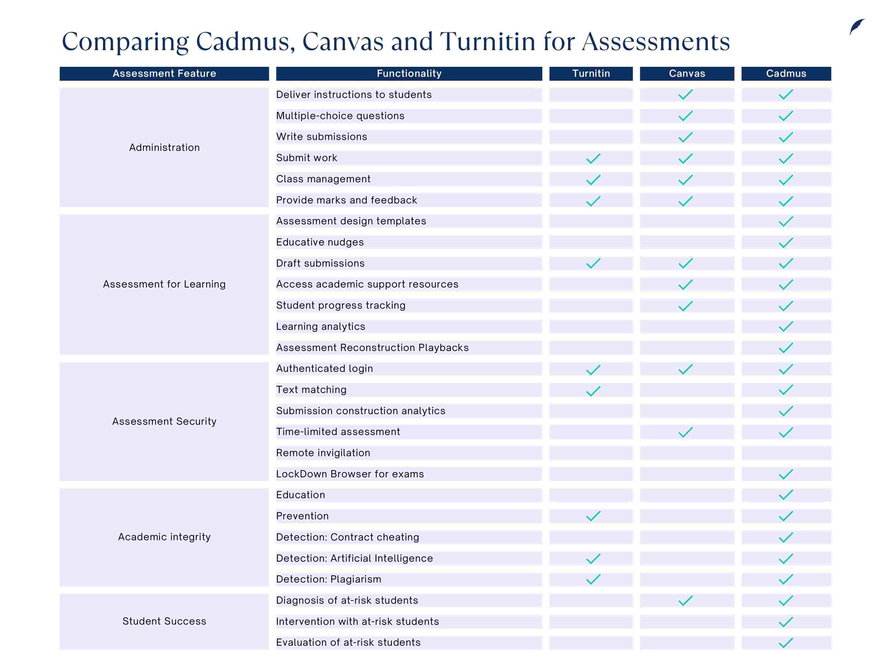
Task: Click Canvas checkmark for Authenticated login
Action: coord(686,369)
